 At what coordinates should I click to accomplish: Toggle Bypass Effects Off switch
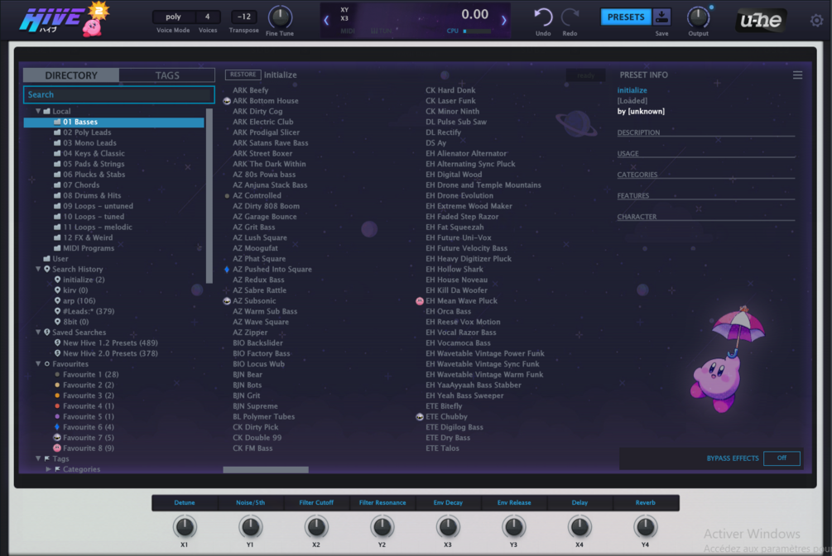782,458
